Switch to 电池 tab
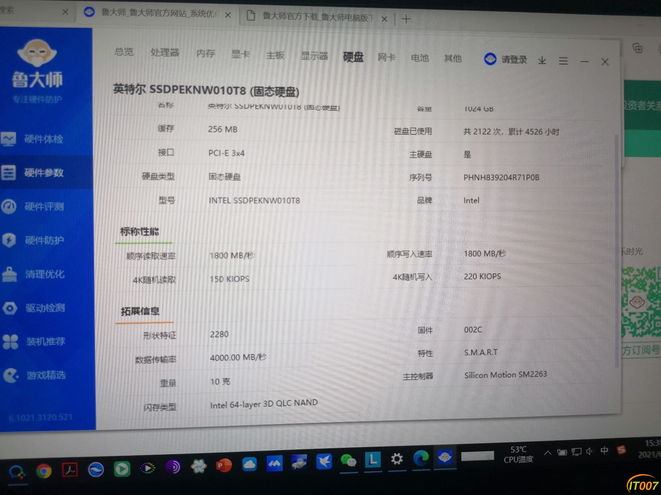 (x=420, y=58)
